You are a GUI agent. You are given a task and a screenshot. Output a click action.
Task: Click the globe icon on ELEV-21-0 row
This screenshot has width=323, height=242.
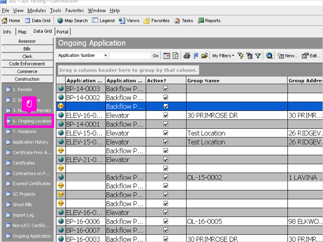pyautogui.click(x=61, y=159)
